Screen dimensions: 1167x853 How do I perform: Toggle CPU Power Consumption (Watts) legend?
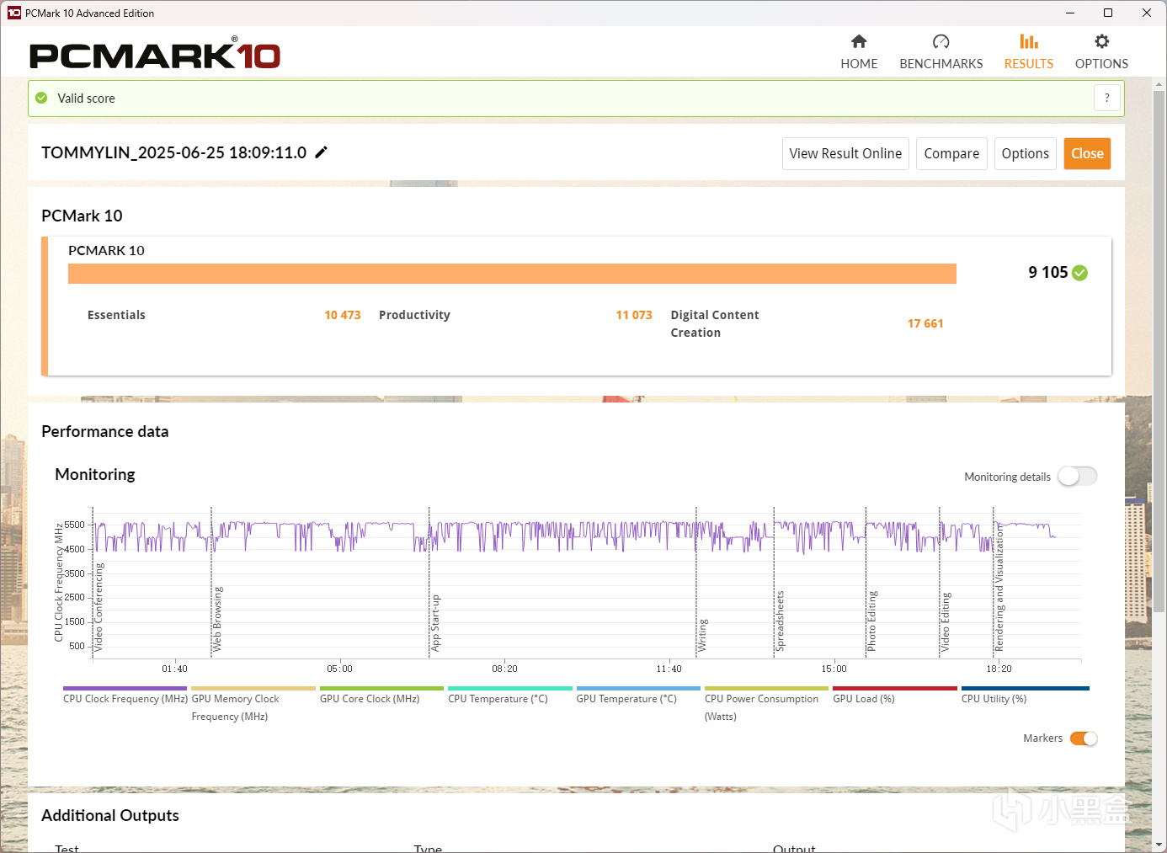[x=766, y=706]
